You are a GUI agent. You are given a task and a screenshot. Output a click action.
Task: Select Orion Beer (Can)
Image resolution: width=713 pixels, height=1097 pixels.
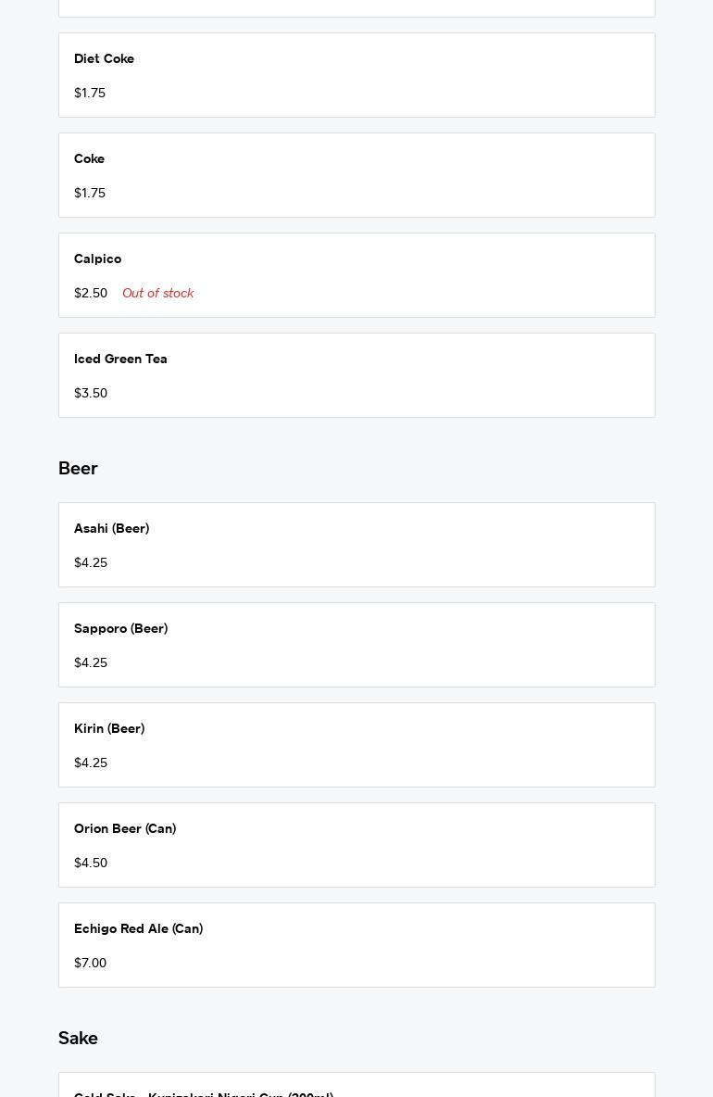tap(356, 845)
